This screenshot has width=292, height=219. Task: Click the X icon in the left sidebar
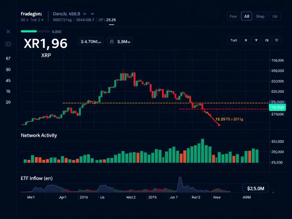click(8, 32)
